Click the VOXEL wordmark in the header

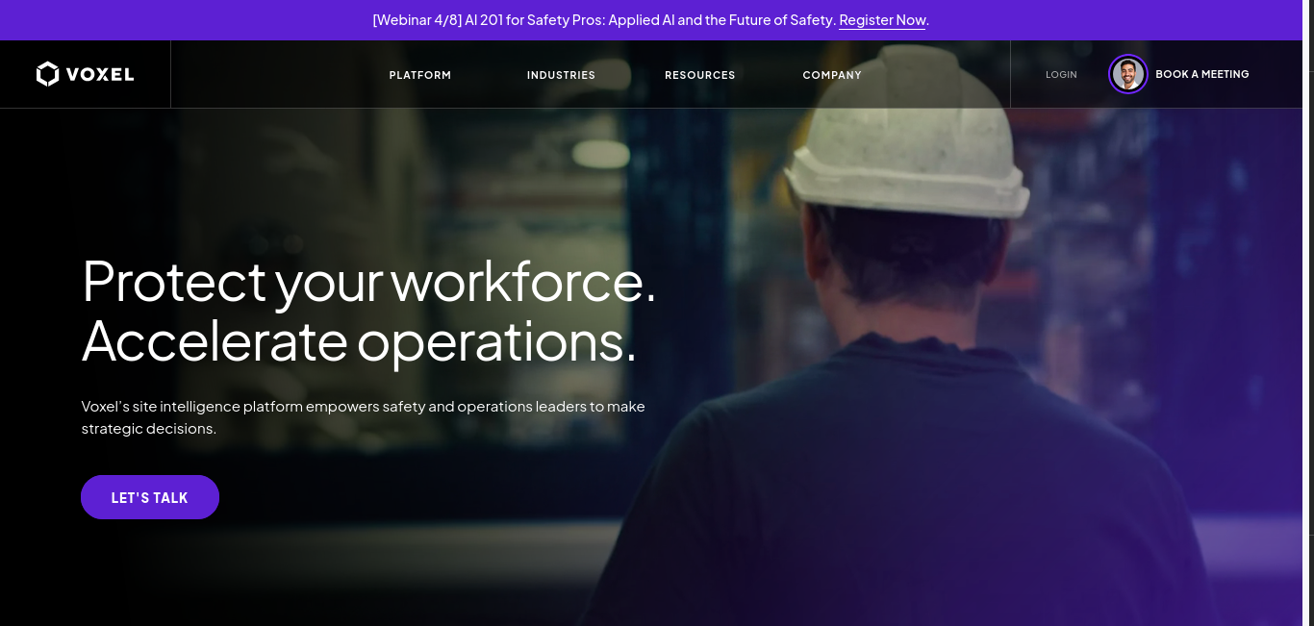click(x=100, y=75)
